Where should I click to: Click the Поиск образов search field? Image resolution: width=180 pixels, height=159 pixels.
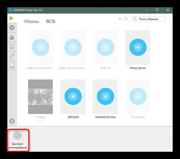coord(149,19)
